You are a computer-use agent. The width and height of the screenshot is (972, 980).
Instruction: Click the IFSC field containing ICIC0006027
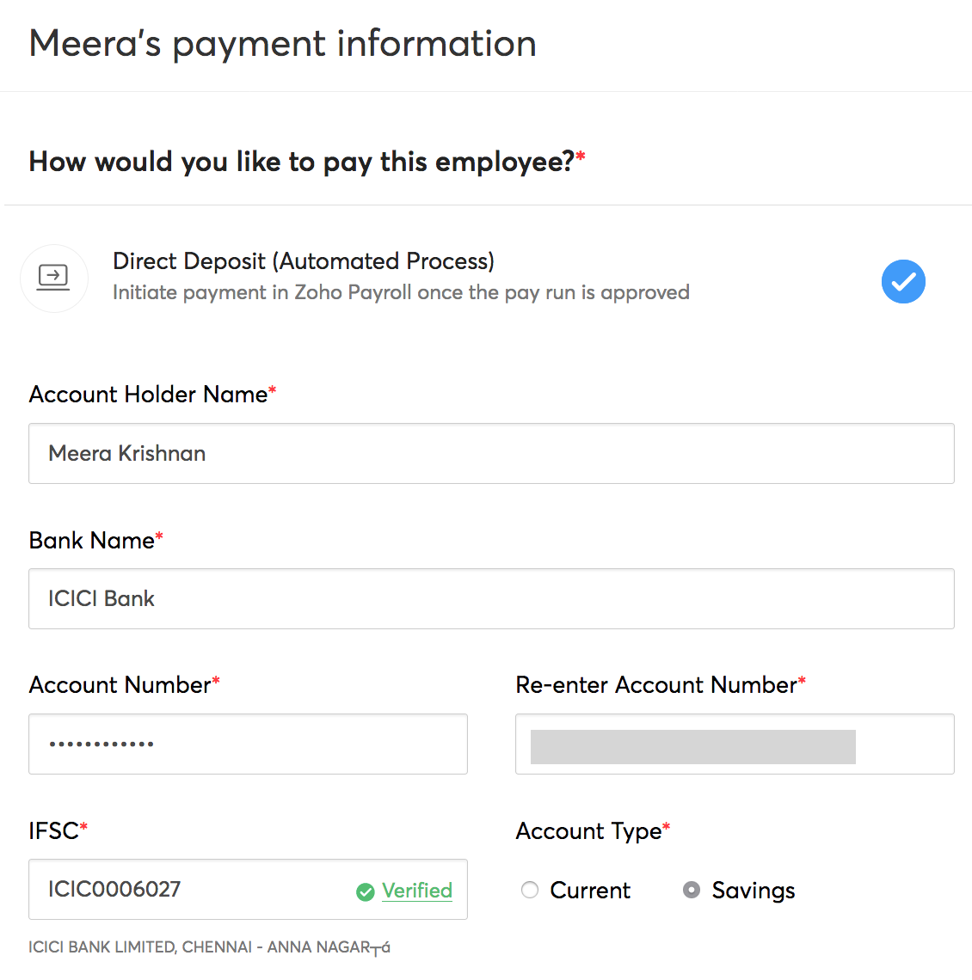coord(172,890)
